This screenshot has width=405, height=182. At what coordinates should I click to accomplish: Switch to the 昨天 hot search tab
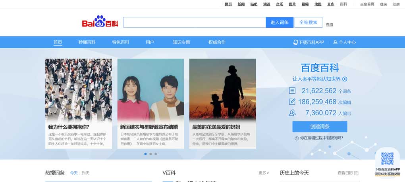[85, 173]
